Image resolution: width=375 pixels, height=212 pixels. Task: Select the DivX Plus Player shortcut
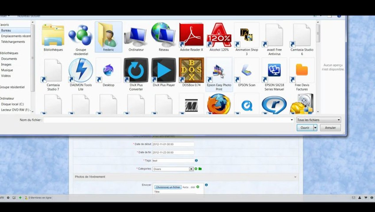(164, 72)
